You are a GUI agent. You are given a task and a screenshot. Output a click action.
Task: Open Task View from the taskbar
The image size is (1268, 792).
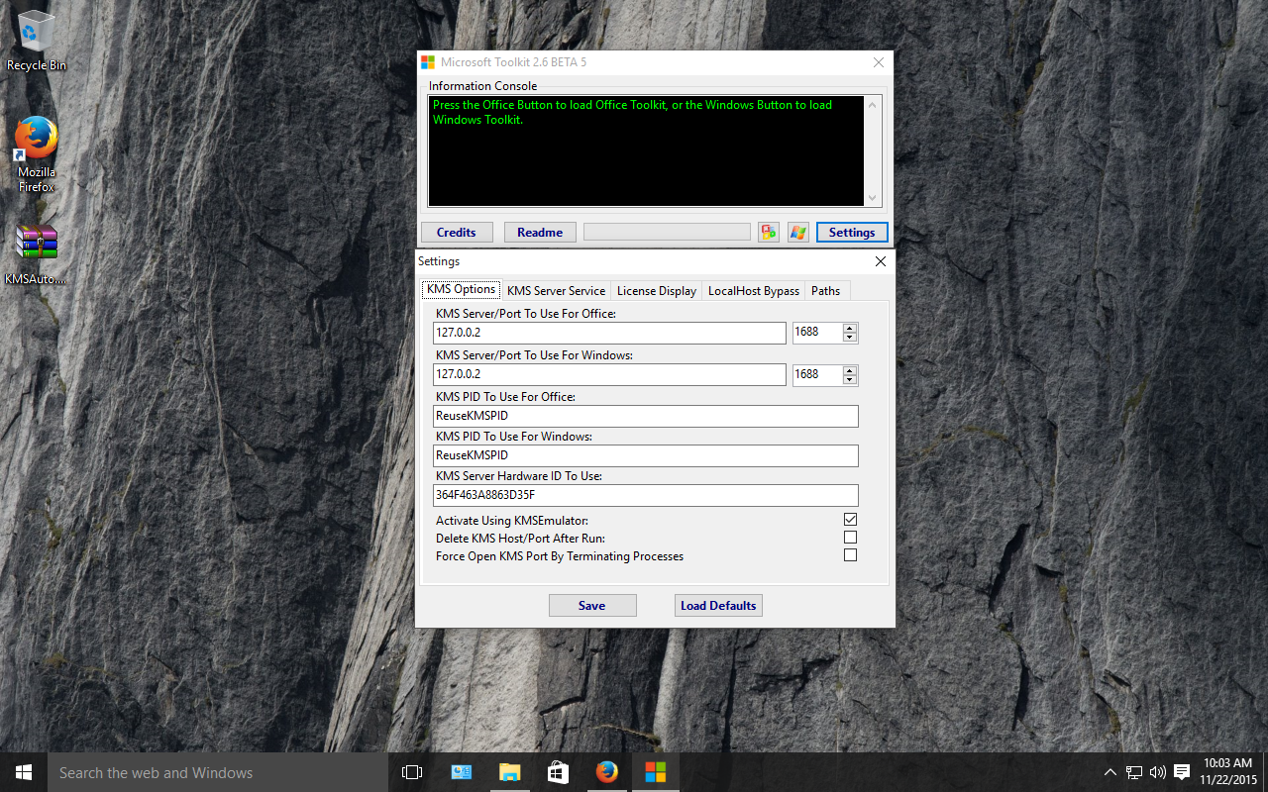pos(412,772)
